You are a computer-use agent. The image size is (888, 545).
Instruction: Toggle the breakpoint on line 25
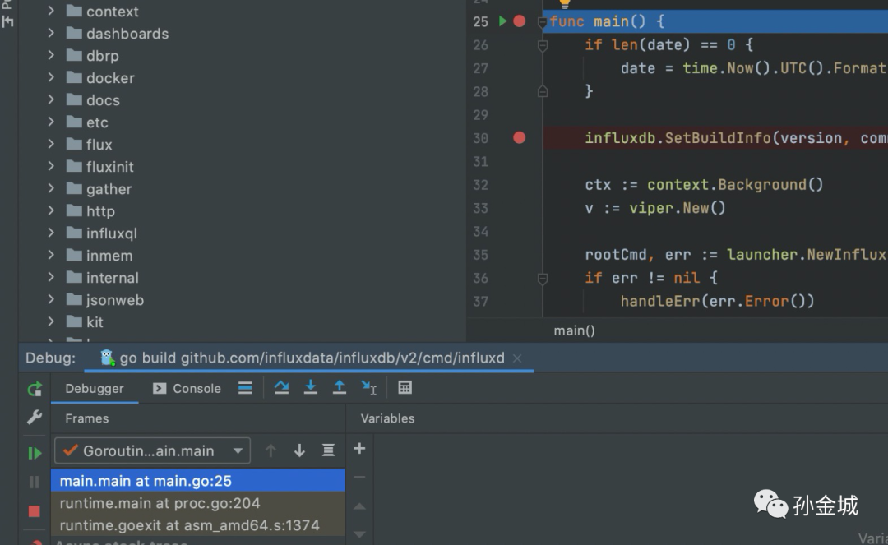(519, 21)
